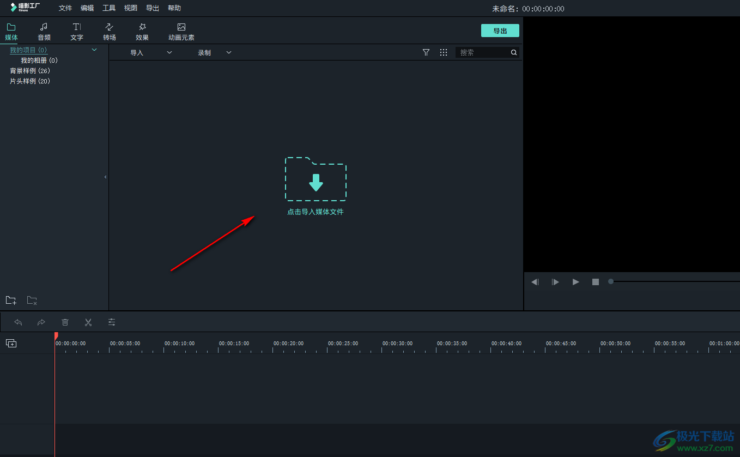Open the 导入 import dropdown
This screenshot has width=740, height=457.
[x=151, y=52]
